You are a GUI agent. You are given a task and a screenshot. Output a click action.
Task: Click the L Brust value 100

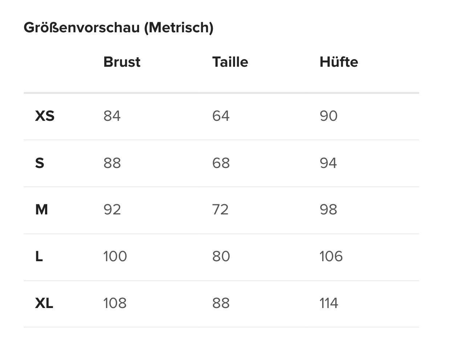(x=115, y=257)
